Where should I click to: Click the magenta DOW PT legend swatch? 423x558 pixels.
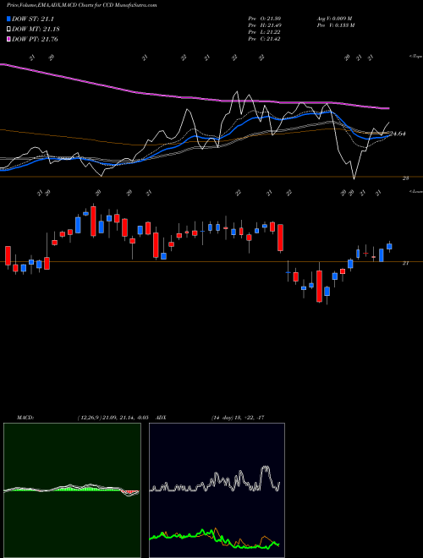point(9,39)
